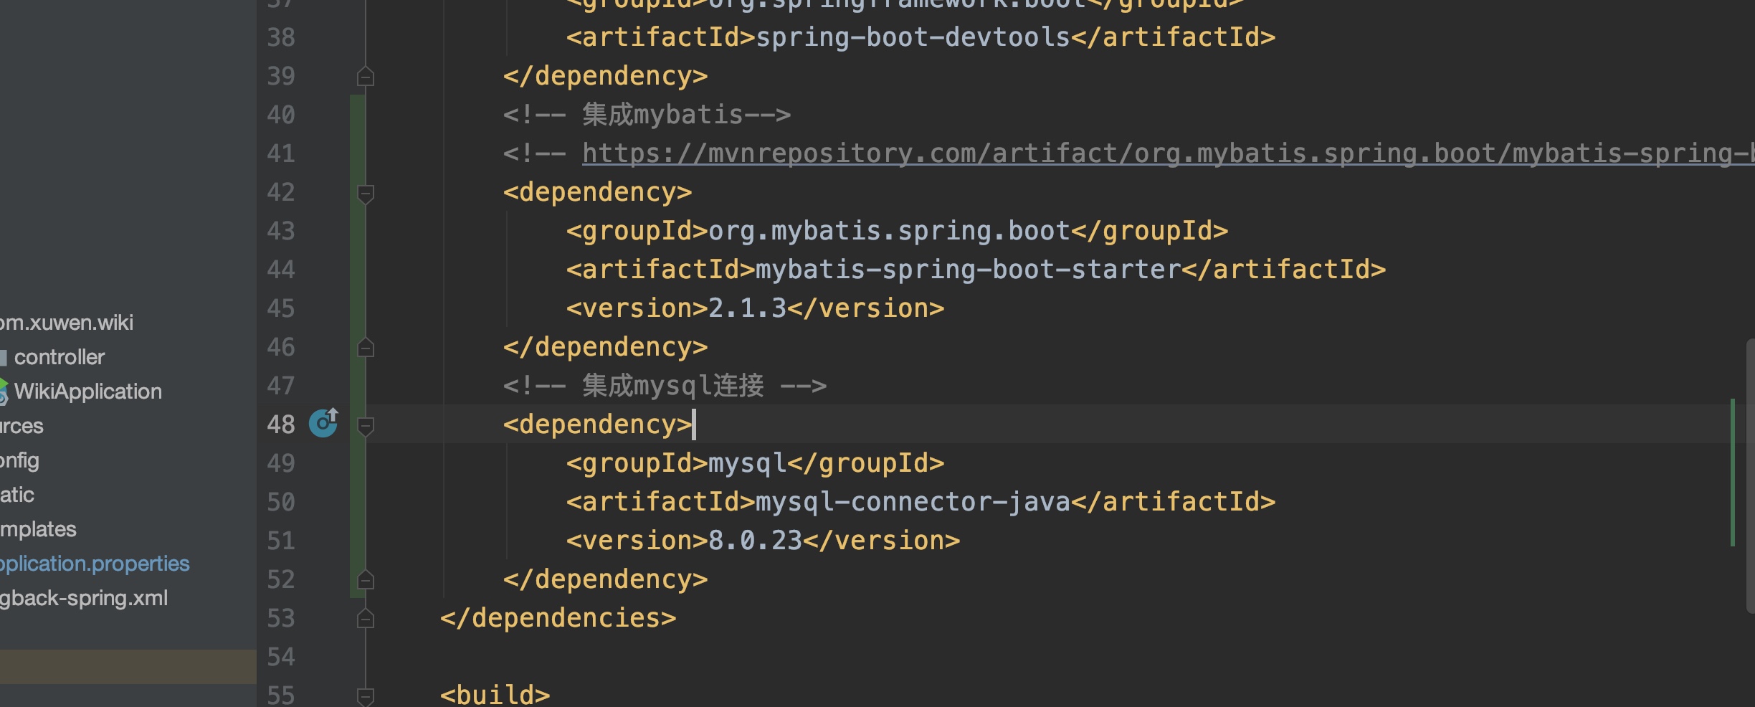Click line number 51 in the gutter
The height and width of the screenshot is (707, 1755).
click(x=281, y=541)
